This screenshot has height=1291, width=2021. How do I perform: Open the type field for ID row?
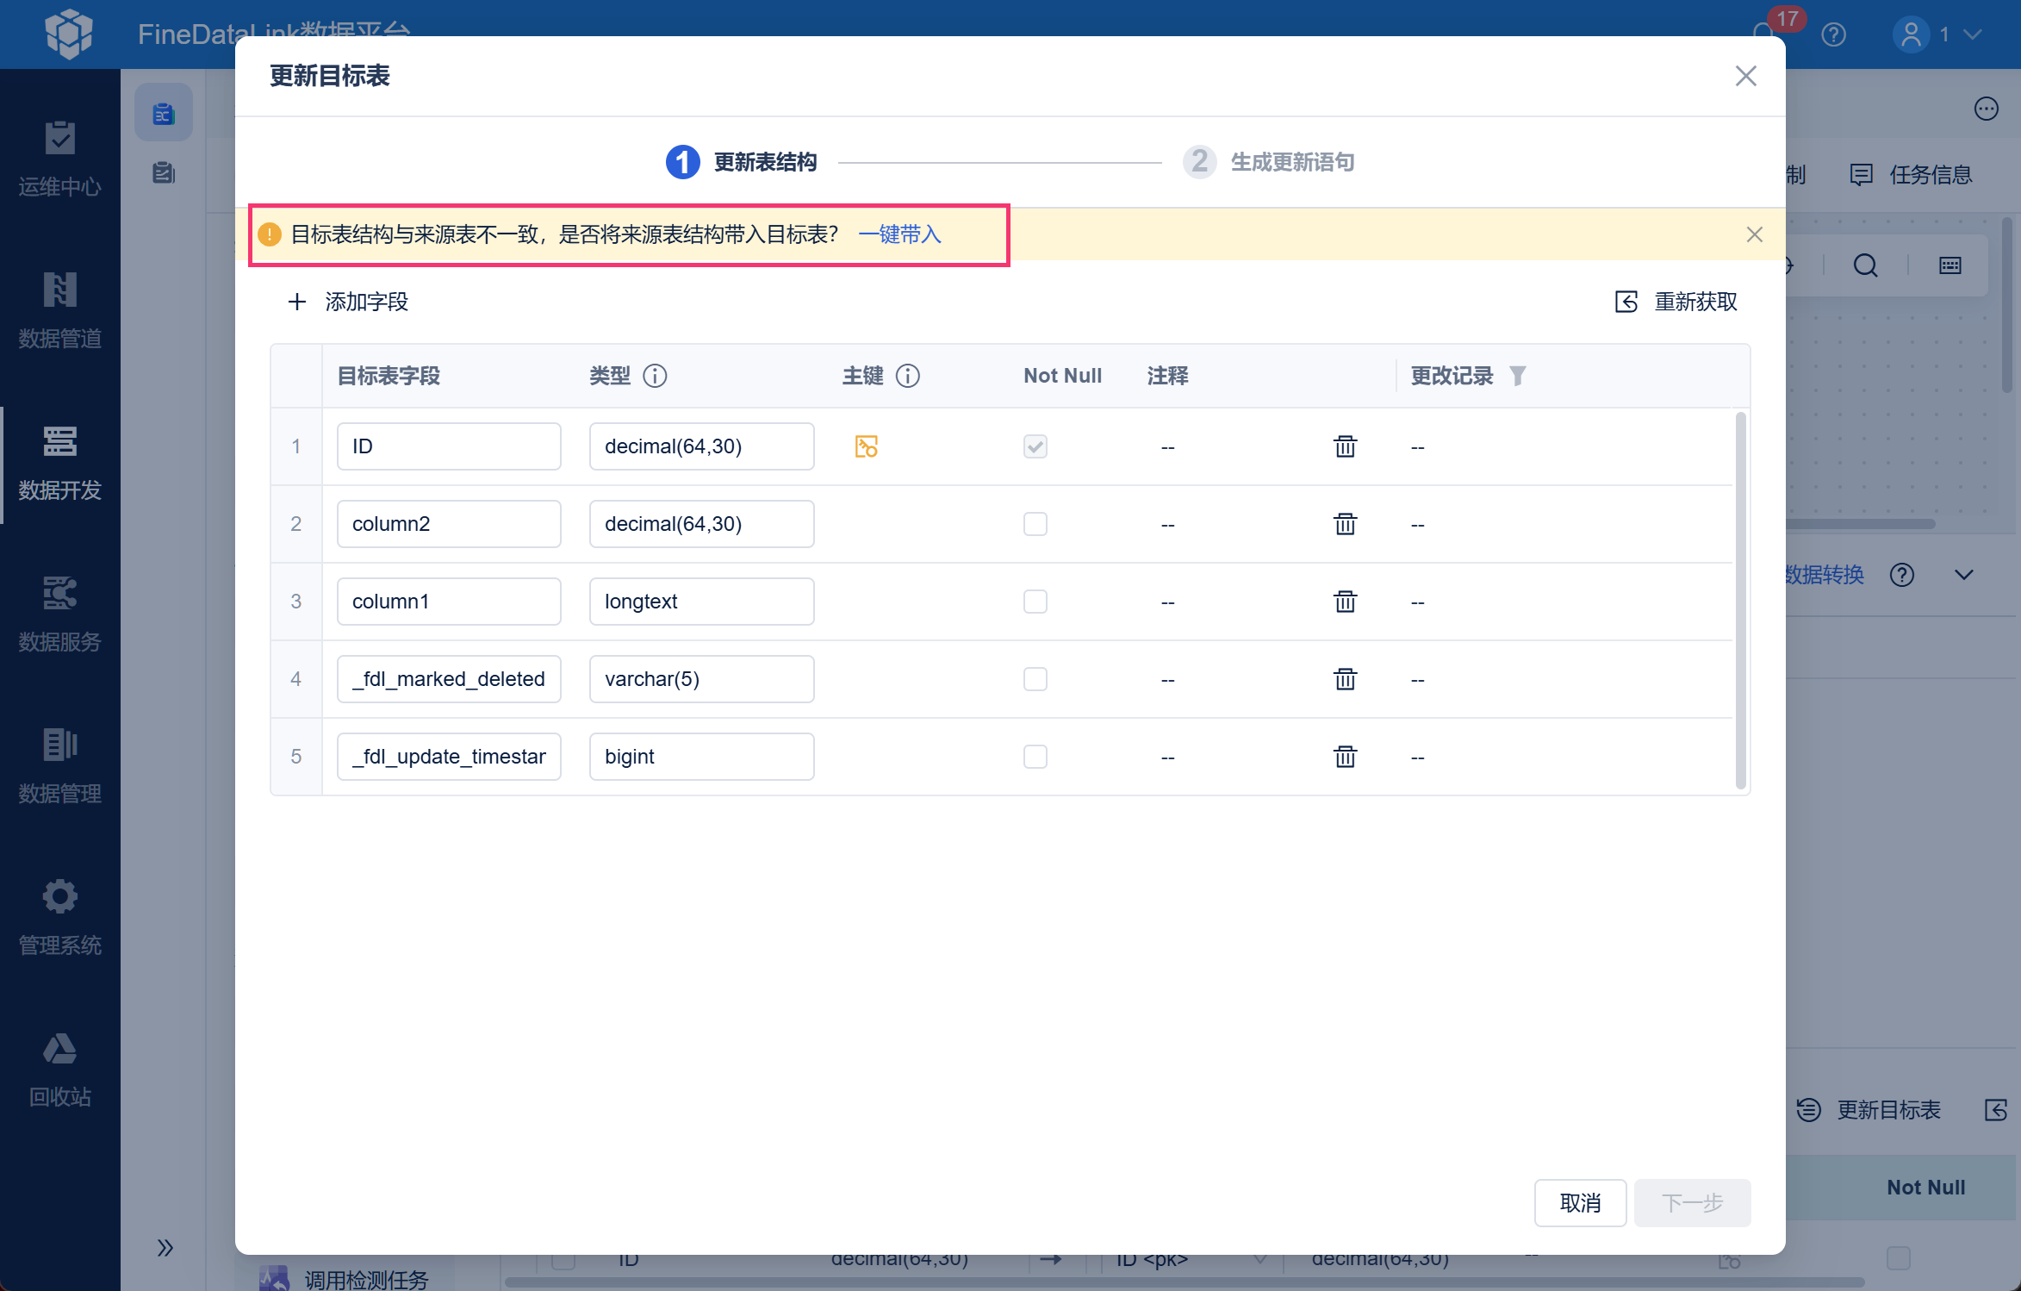[x=702, y=446]
